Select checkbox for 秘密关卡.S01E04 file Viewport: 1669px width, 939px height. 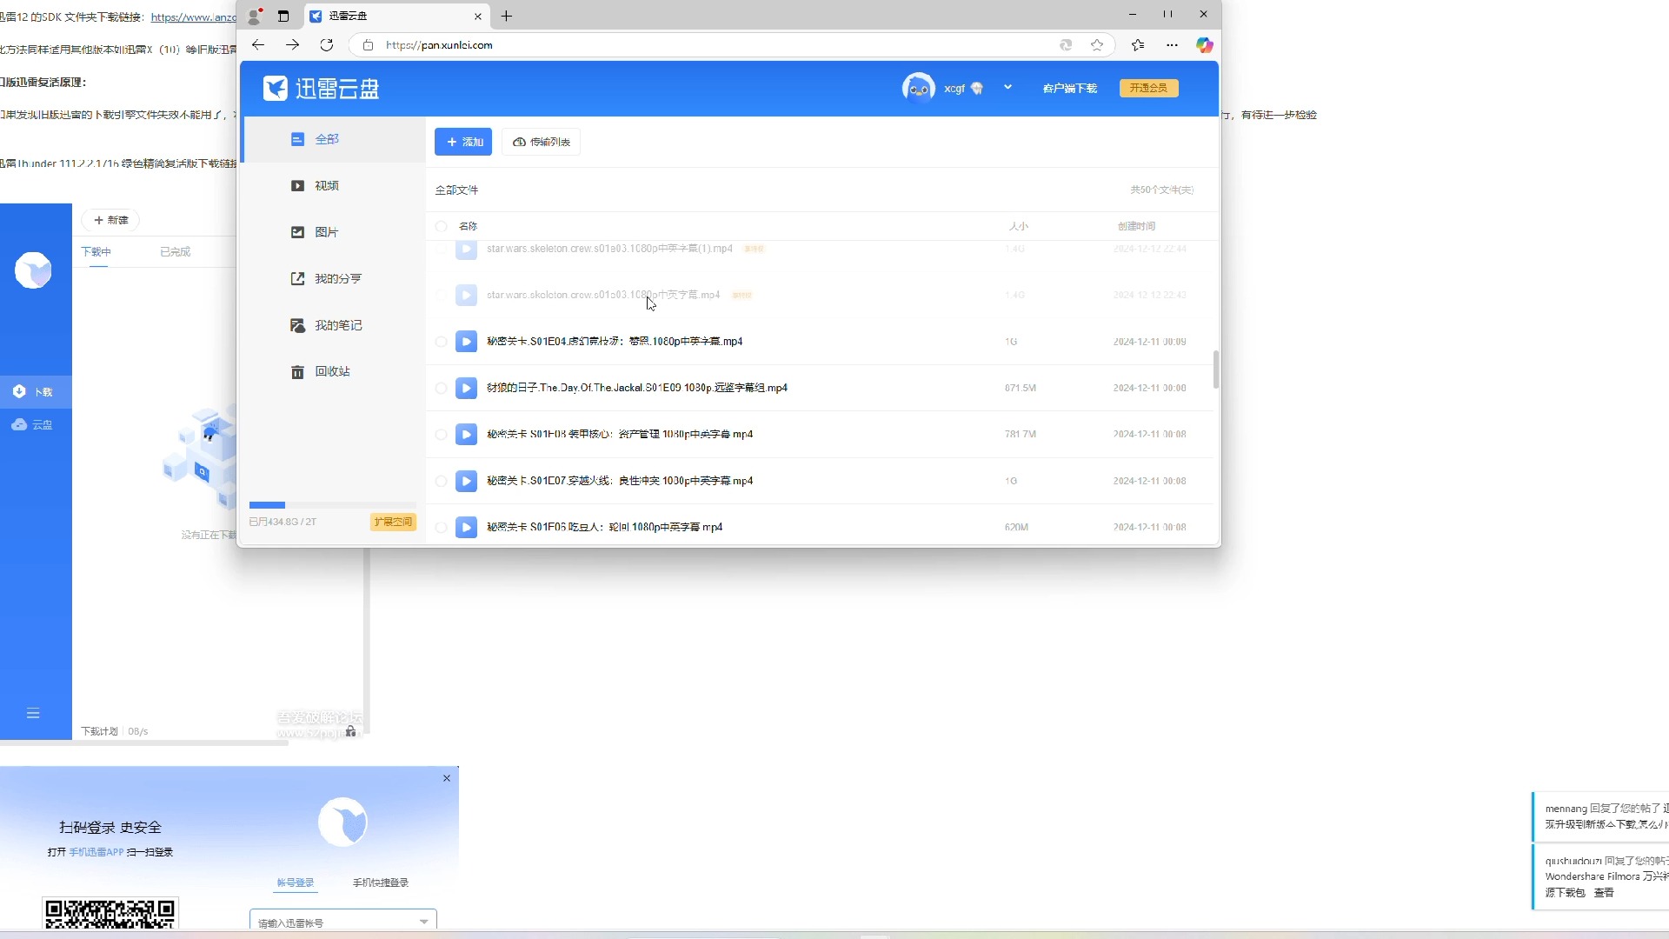click(441, 342)
